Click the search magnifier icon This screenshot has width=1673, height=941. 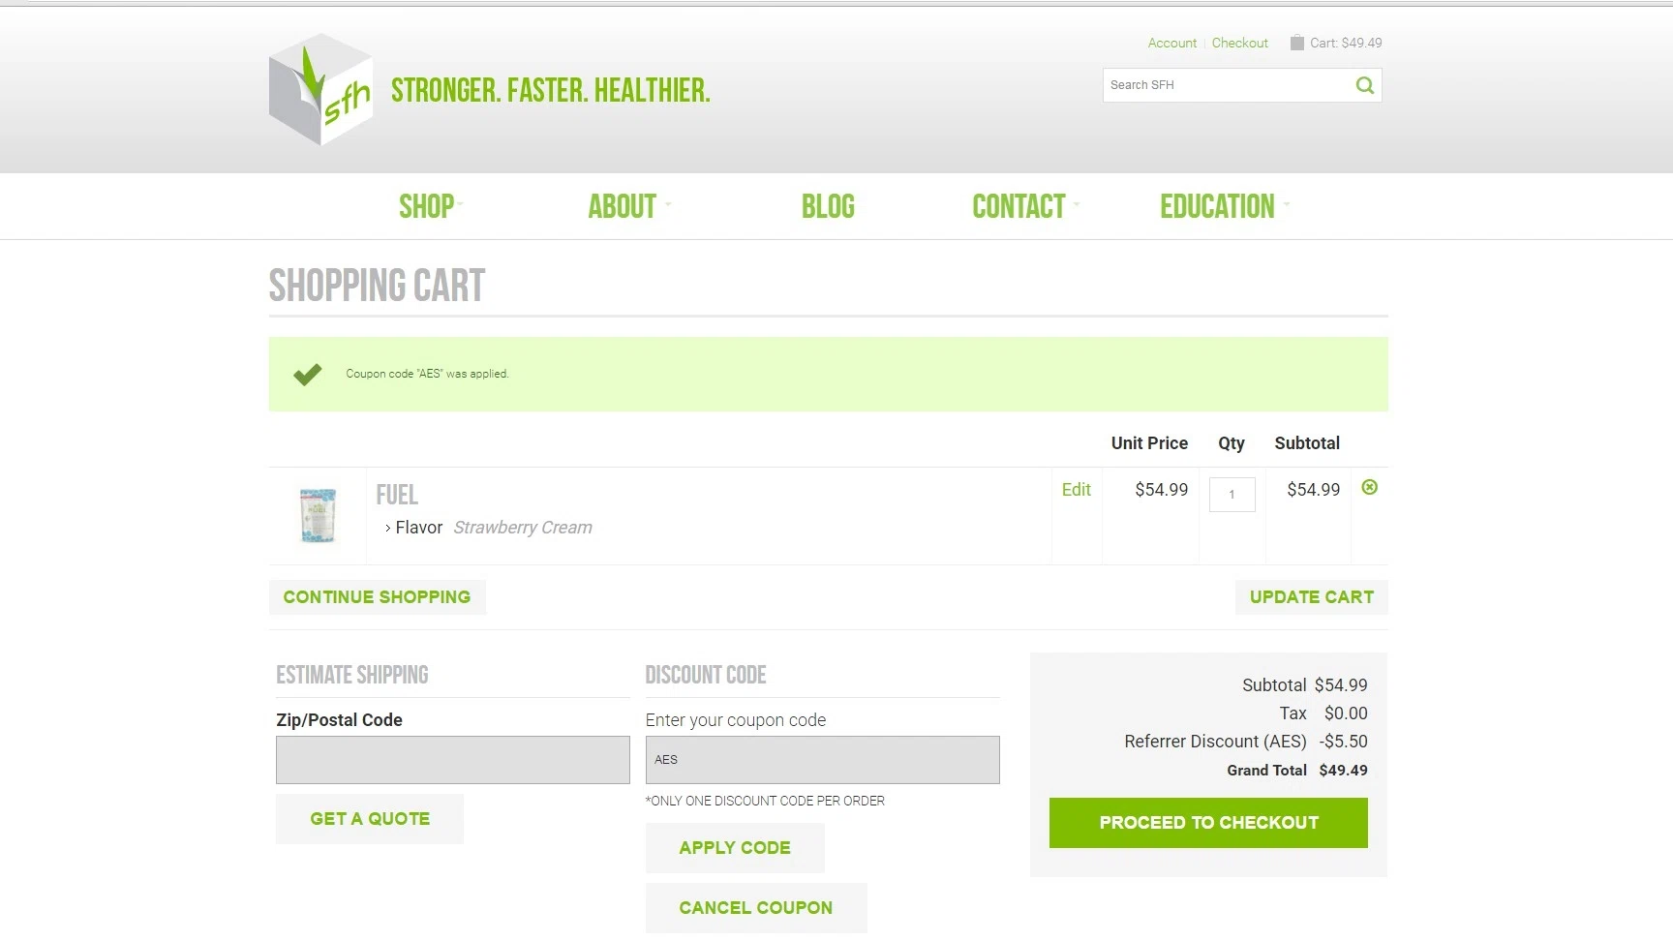pos(1365,85)
